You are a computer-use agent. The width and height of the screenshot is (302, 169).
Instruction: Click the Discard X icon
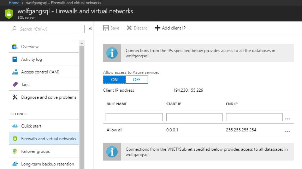[129, 28]
